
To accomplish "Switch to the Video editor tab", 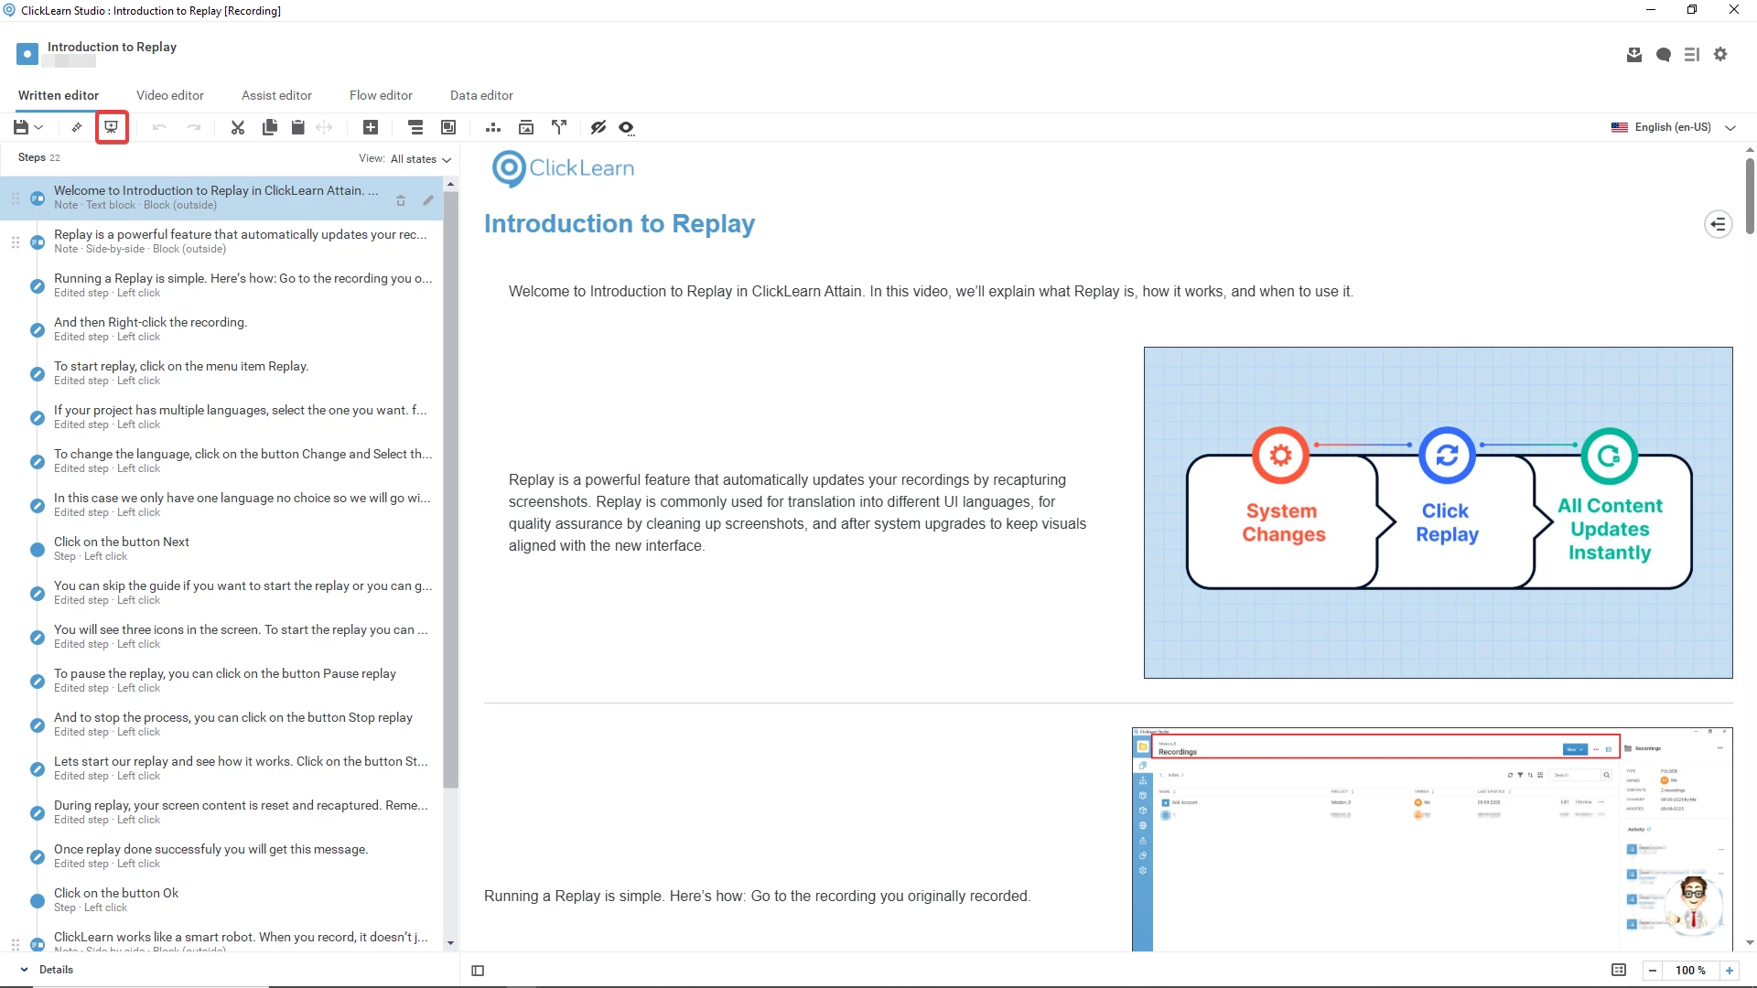I will (x=169, y=95).
